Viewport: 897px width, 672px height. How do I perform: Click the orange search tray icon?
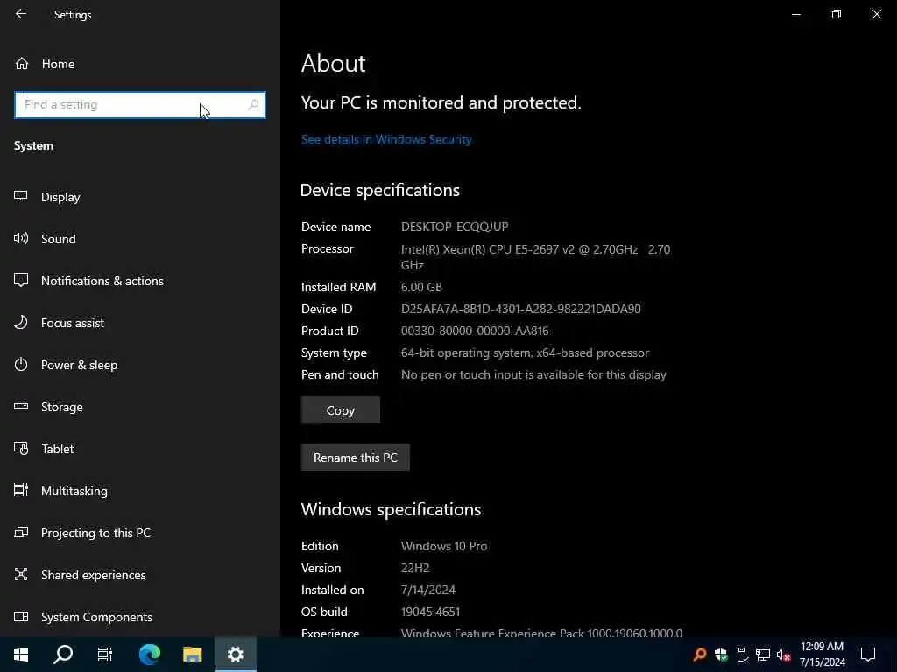[699, 654]
